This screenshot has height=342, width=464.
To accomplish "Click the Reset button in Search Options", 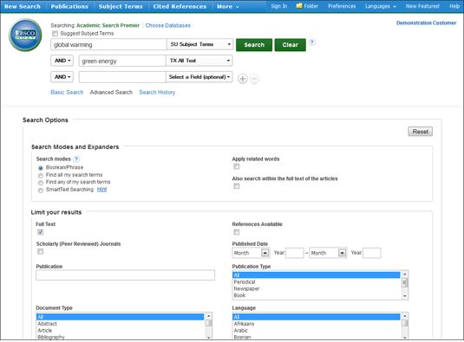I will coord(421,132).
